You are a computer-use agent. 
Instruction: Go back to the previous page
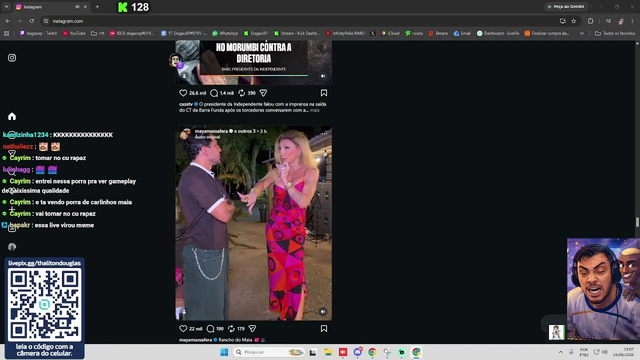pos(7,21)
